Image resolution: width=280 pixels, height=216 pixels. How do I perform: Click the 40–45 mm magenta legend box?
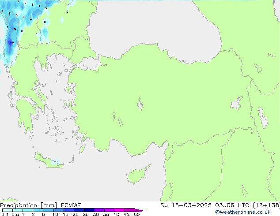point(120,210)
